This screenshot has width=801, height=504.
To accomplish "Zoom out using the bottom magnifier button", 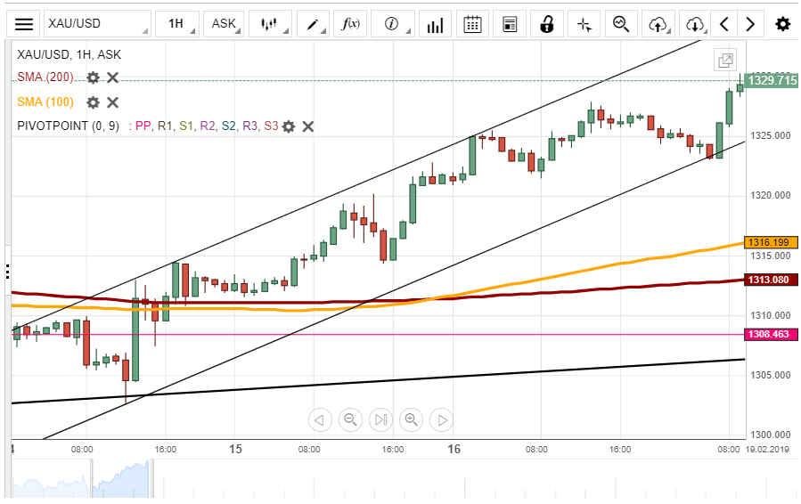I will (350, 419).
